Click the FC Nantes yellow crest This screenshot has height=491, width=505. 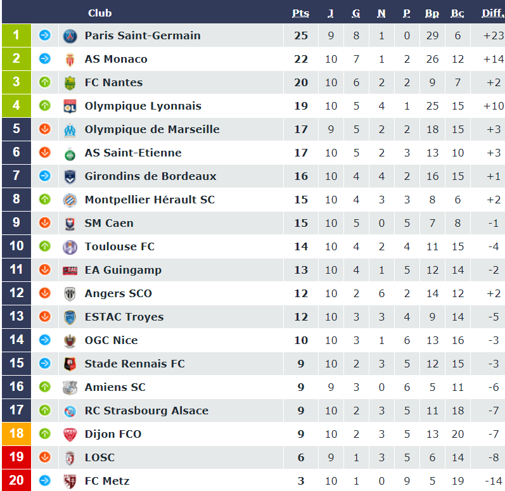coord(70,83)
